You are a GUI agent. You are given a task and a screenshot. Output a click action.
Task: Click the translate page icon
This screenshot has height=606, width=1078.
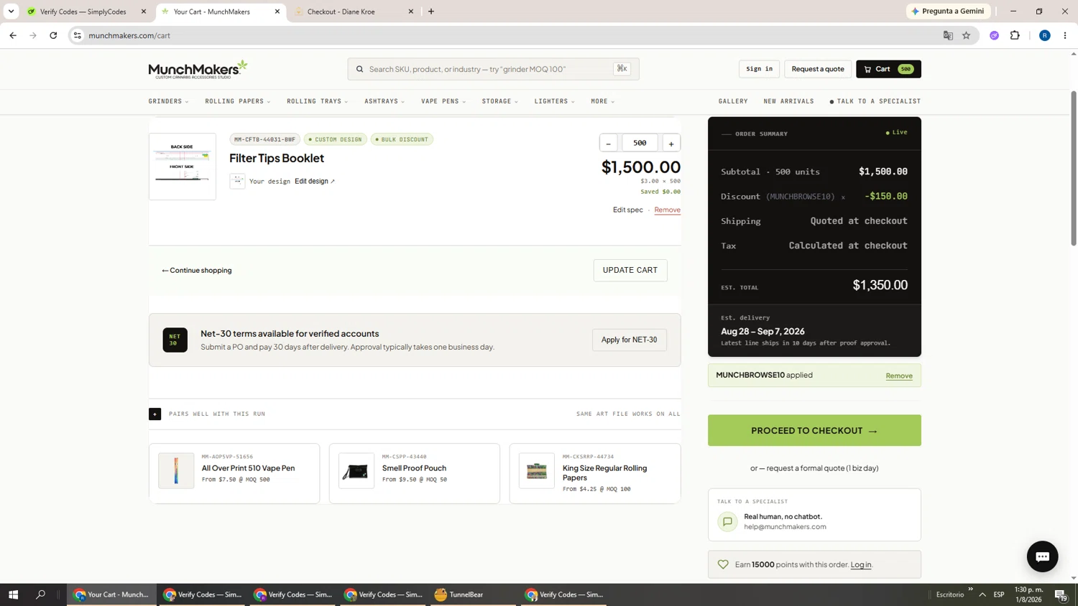click(948, 35)
